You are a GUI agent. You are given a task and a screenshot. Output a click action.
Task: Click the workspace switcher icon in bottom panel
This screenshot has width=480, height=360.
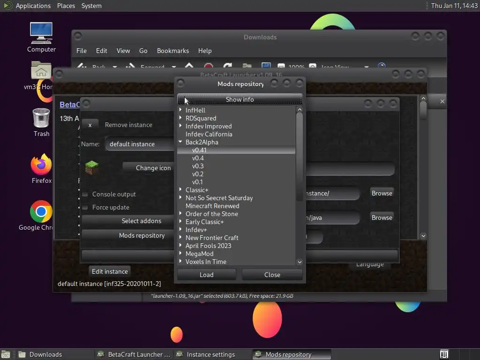point(444,354)
